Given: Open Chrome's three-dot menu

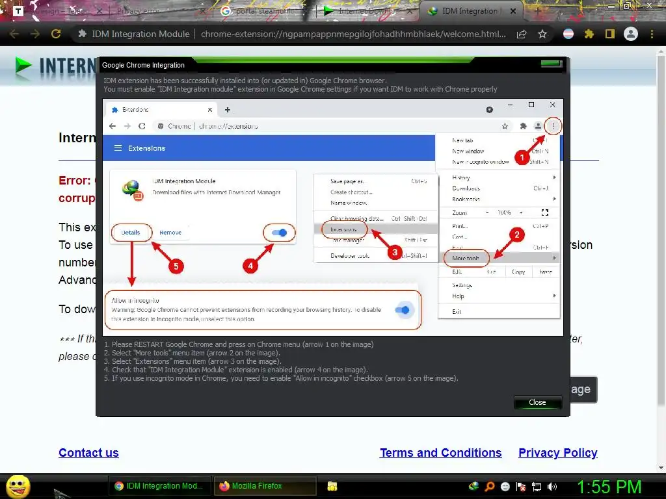Looking at the screenshot, I should click(652, 34).
